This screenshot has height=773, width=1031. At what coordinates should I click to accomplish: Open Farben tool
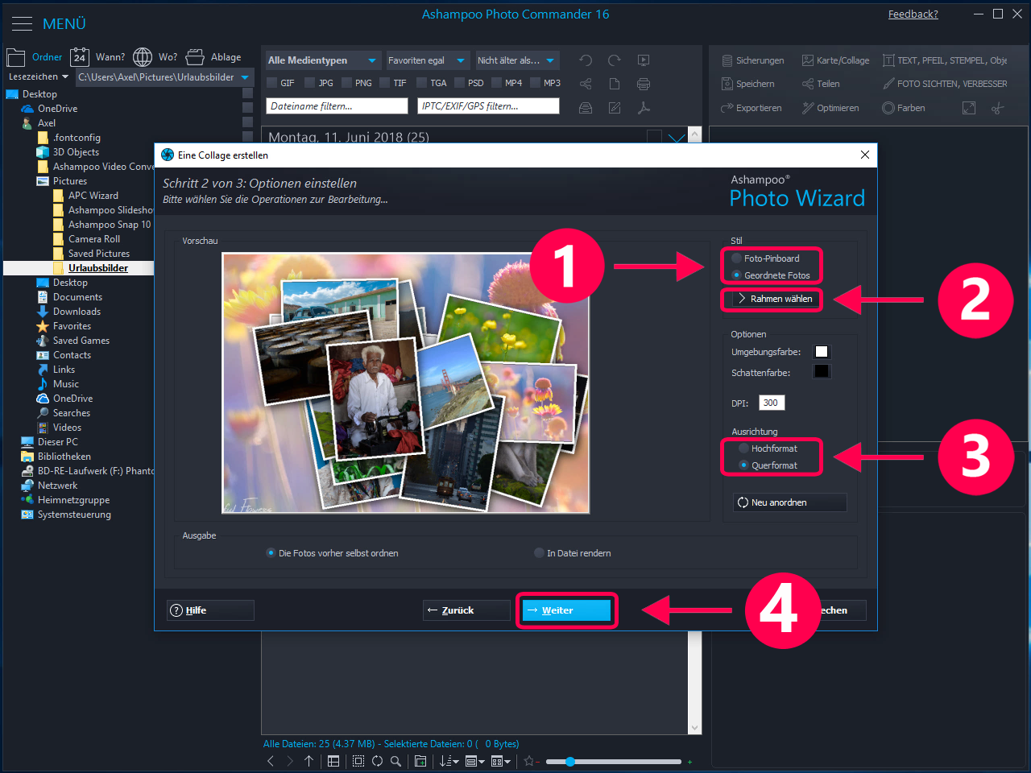click(x=904, y=108)
